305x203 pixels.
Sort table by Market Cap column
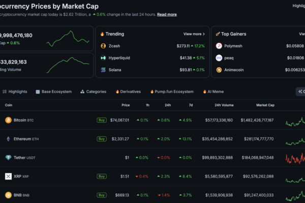pos(264,105)
